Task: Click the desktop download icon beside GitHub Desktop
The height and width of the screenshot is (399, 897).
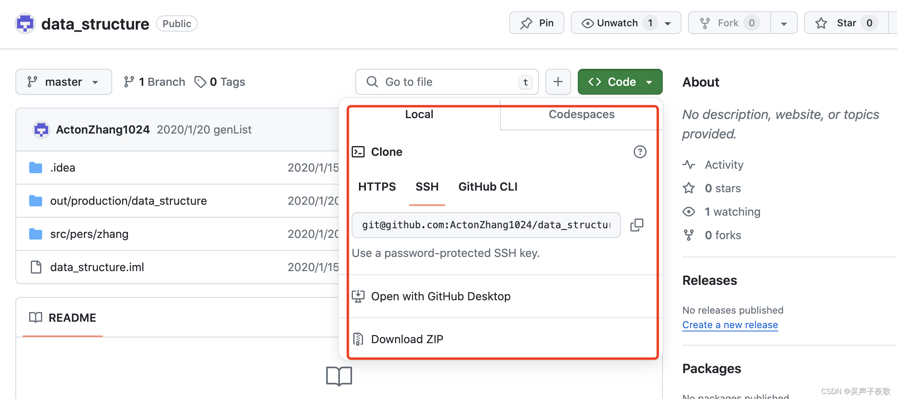Action: [x=358, y=296]
